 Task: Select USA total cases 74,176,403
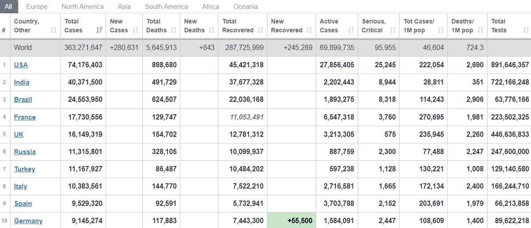[x=85, y=65]
